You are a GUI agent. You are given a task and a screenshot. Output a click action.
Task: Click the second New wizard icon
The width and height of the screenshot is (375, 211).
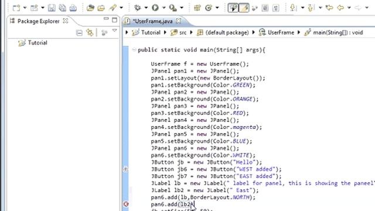click(34, 8)
